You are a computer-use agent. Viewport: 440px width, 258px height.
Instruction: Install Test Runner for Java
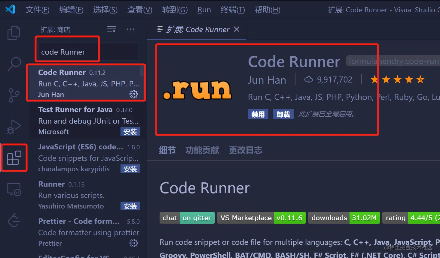pyautogui.click(x=130, y=132)
